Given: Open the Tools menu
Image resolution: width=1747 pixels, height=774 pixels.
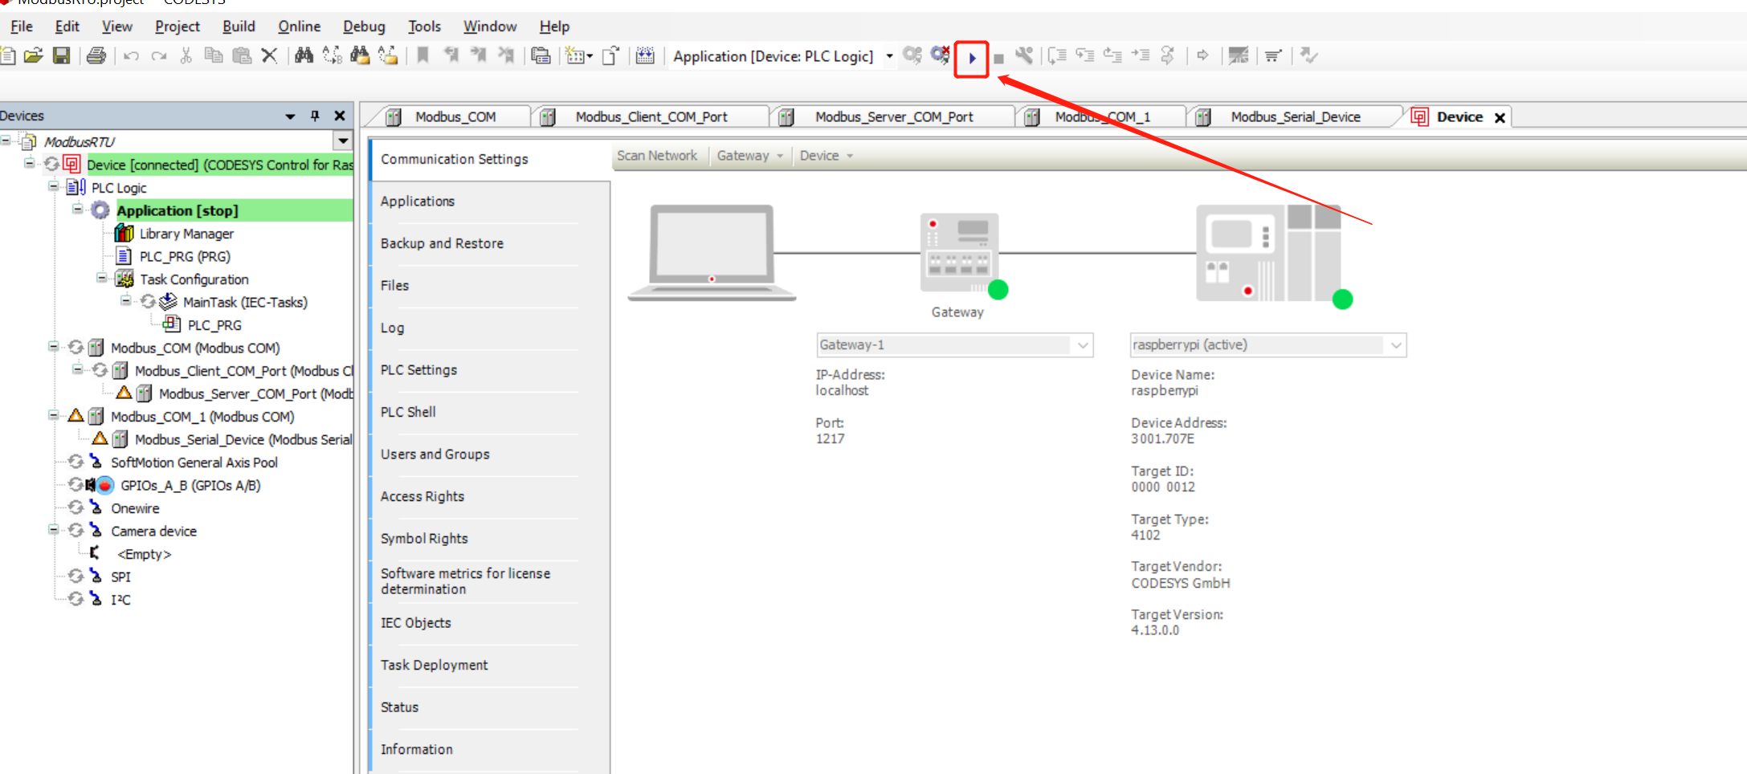Looking at the screenshot, I should pyautogui.click(x=424, y=26).
